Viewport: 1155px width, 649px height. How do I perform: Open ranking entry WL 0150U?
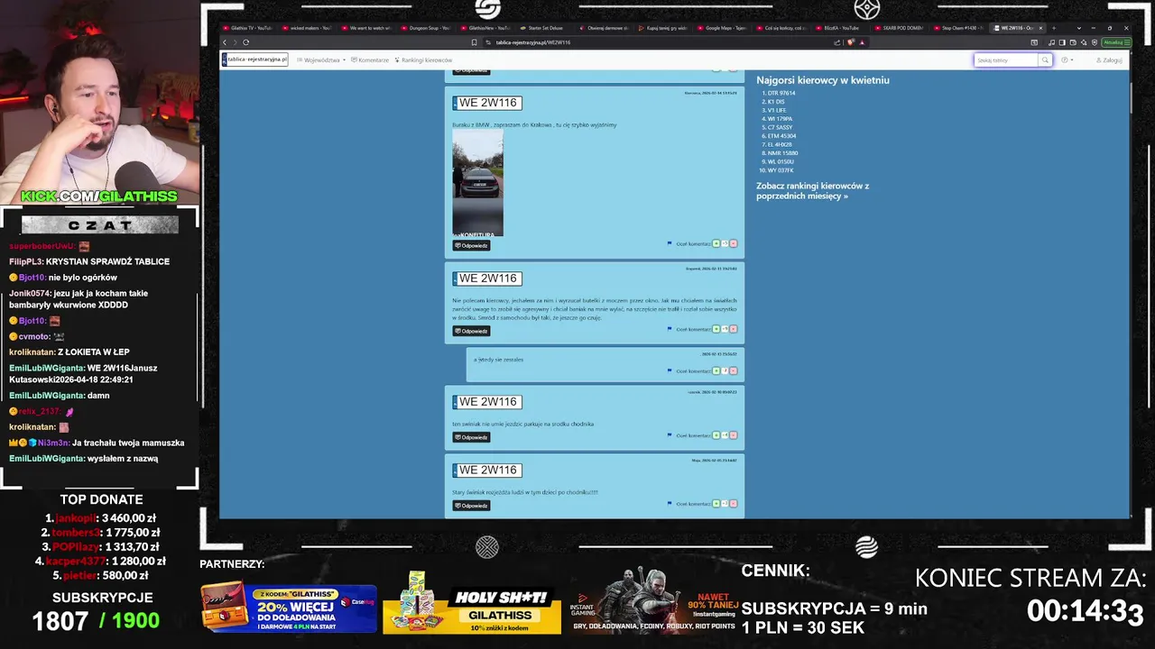click(781, 161)
